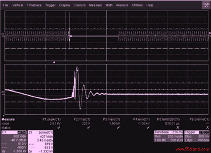Image resolution: width=211 pixels, height=153 pixels.
Task: Select the P6 ovsh+(C1) measurement
Action: [200, 119]
